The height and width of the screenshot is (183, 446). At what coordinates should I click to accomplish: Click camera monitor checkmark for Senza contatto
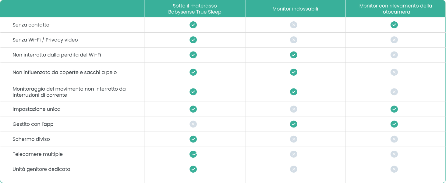coord(394,25)
